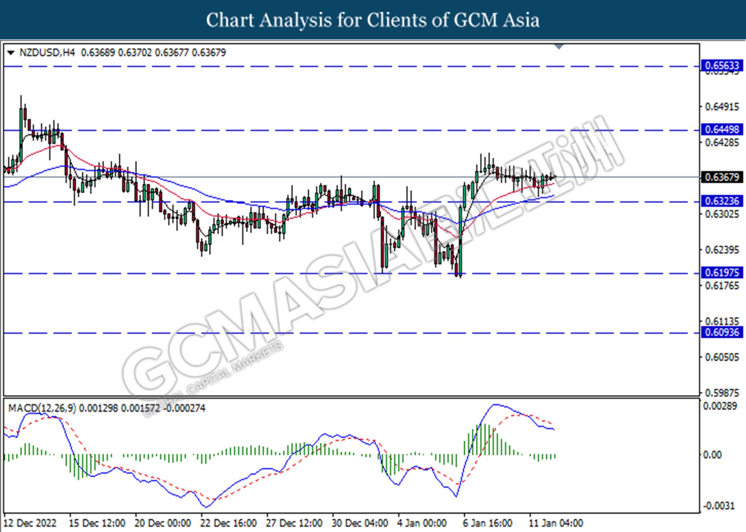Click the MACD scale value 0.00289
The height and width of the screenshot is (532, 746).
pos(720,406)
